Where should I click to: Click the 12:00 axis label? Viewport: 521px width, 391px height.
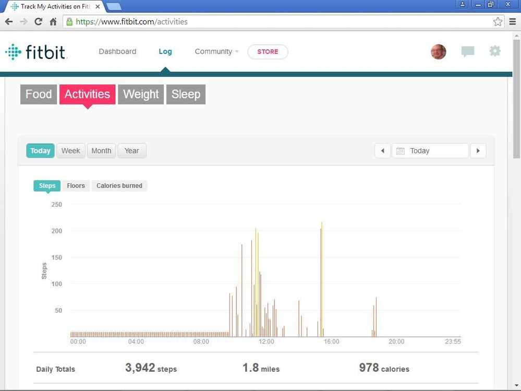click(x=266, y=342)
